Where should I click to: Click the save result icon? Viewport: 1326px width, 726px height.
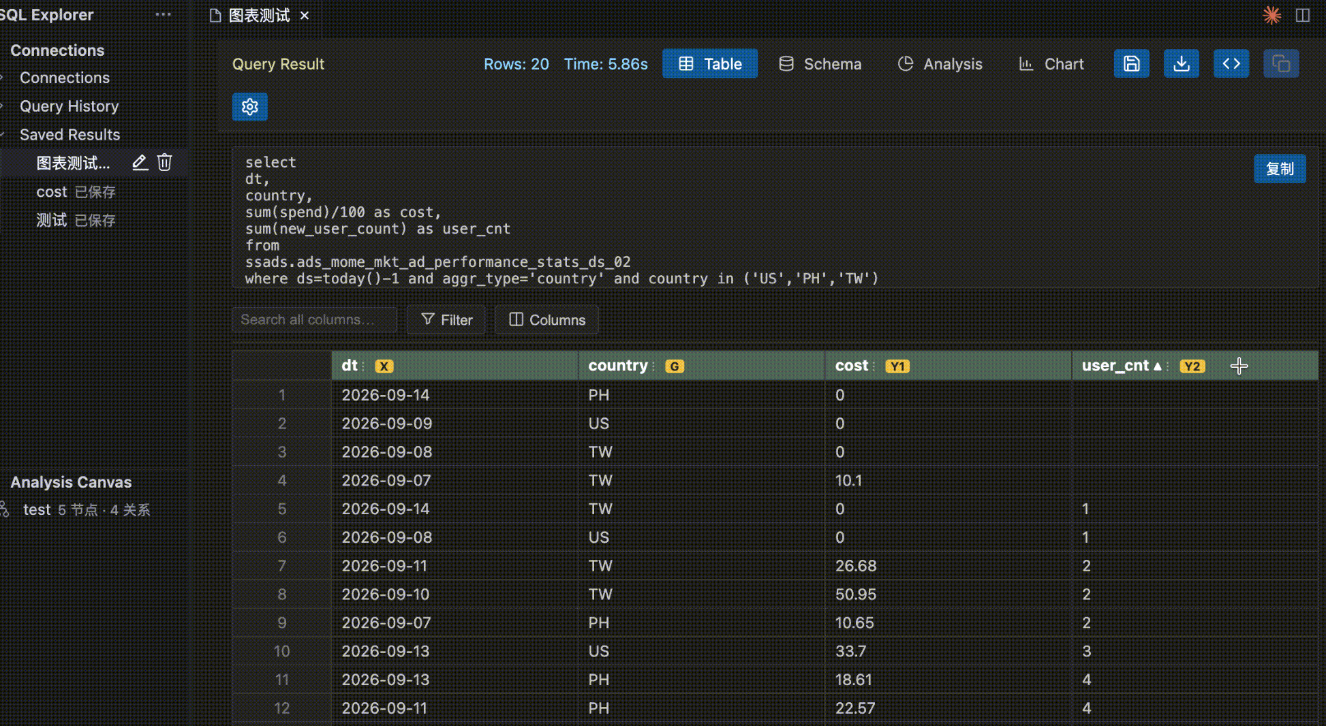[1131, 63]
